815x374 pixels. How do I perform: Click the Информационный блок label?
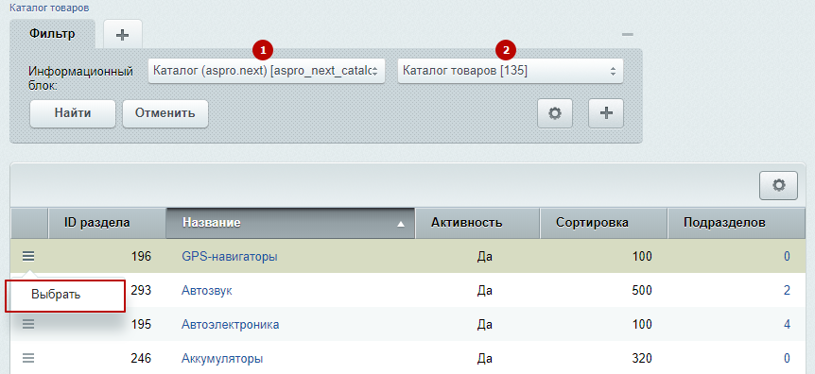click(x=81, y=77)
